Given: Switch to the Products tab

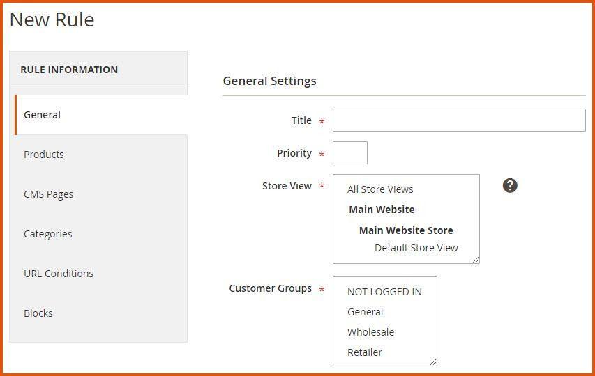Looking at the screenshot, I should pos(44,155).
